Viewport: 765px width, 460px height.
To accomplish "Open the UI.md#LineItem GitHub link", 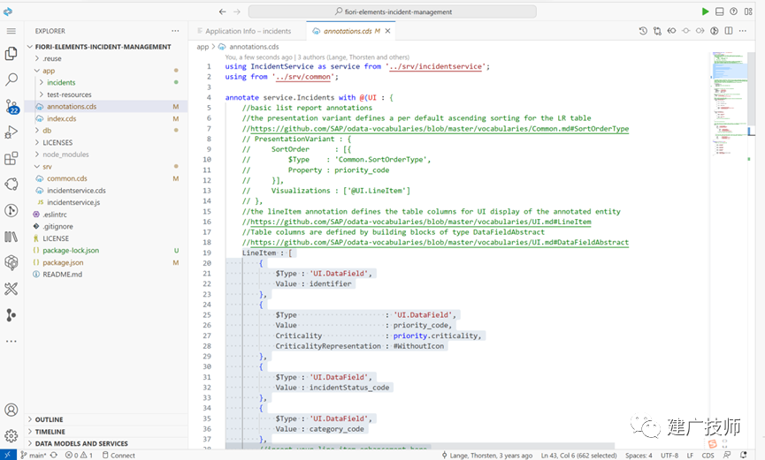I will pos(421,222).
